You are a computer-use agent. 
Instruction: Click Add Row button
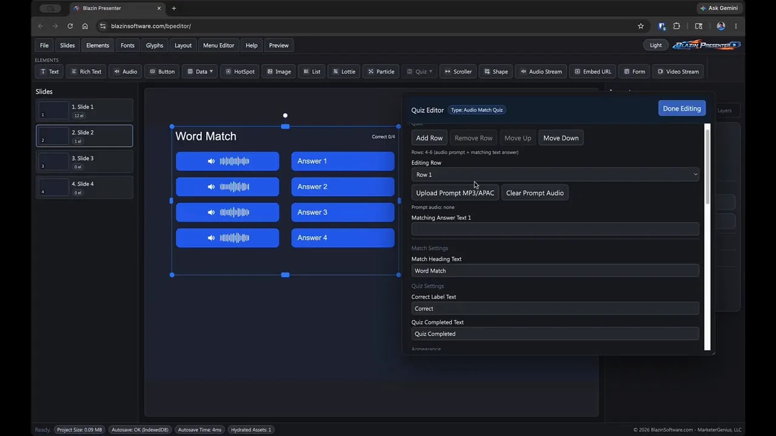pyautogui.click(x=429, y=138)
